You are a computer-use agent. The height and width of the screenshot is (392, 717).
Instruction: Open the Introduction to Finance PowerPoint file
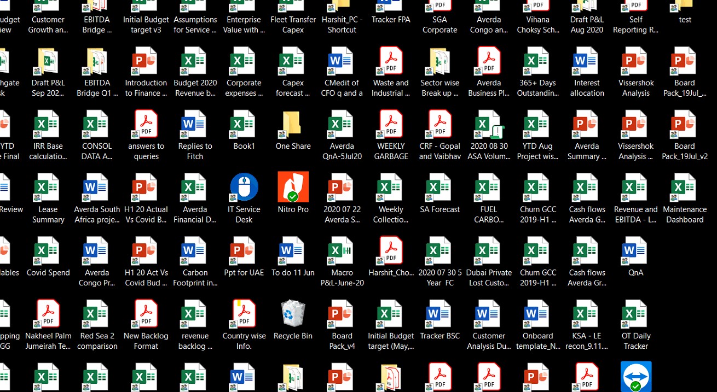[x=146, y=60]
